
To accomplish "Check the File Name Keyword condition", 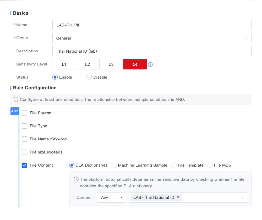I will click(24, 139).
